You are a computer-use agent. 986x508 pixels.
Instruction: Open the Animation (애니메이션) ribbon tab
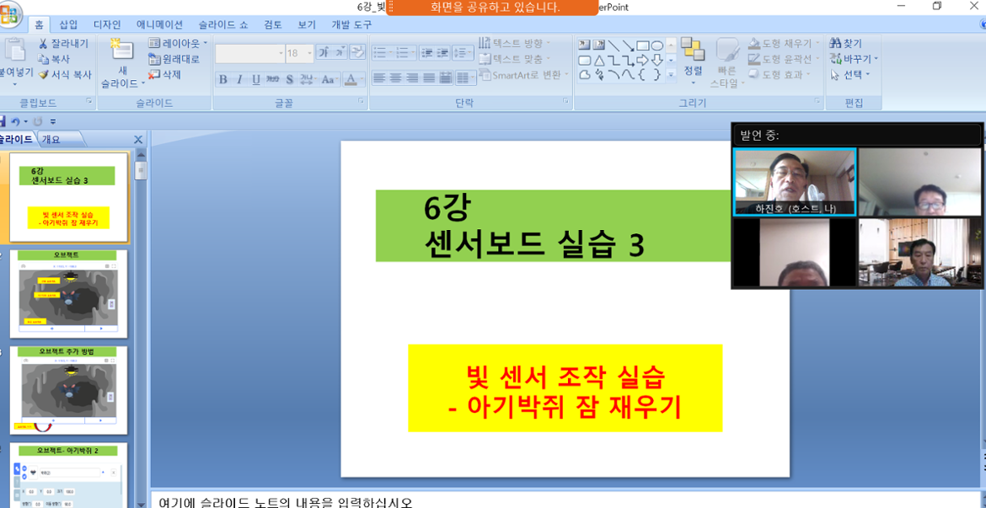click(x=159, y=25)
